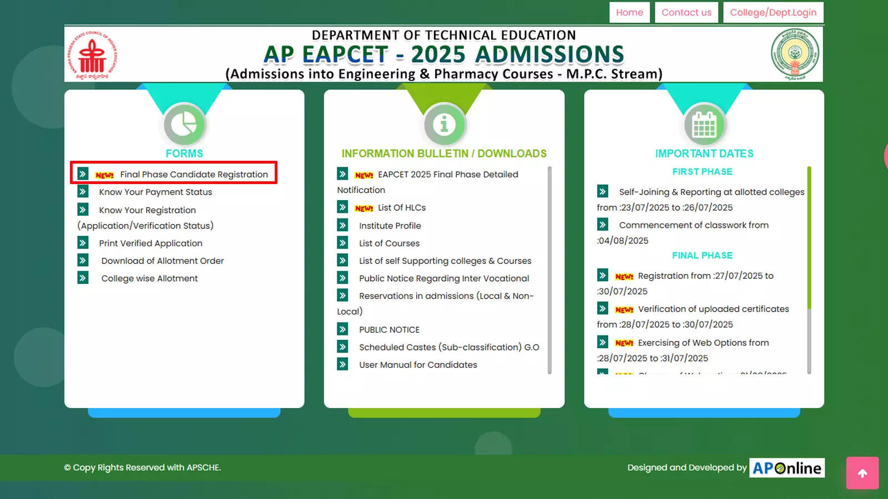Open EAPCET 2025 Final Phase Detailed Notification
This screenshot has height=499, width=888.
point(428,182)
